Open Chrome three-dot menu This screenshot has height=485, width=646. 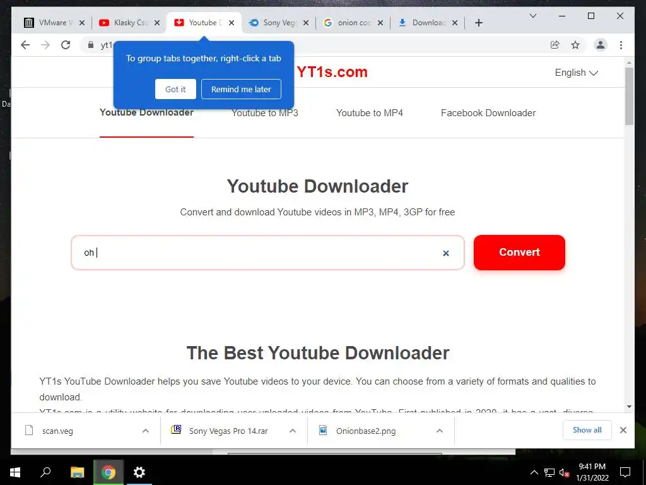(x=621, y=45)
